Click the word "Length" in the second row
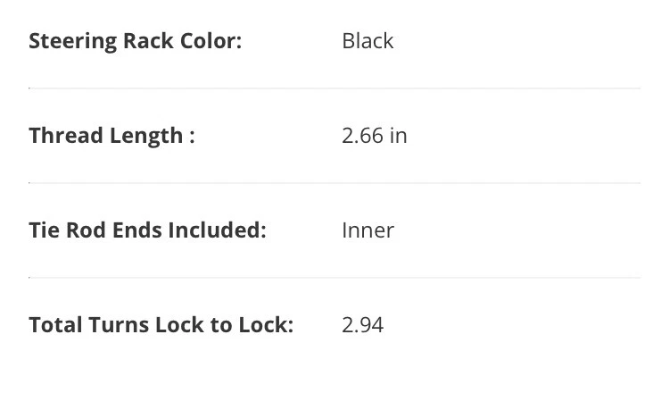The image size is (669, 393). click(x=145, y=136)
